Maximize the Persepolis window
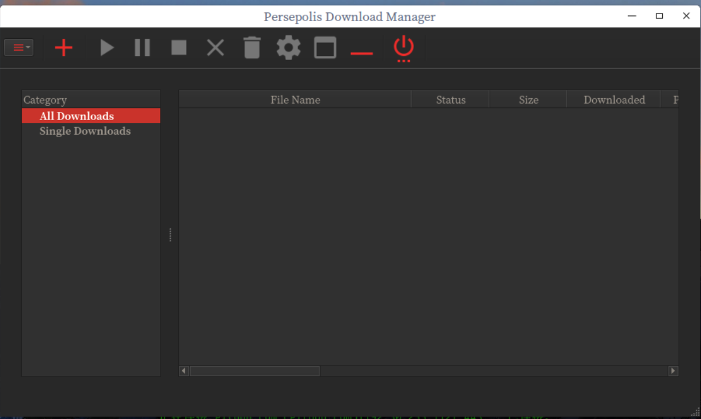Viewport: 701px width, 419px height. click(659, 16)
